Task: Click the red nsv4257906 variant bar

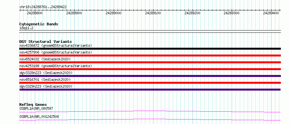Action: point(150,56)
